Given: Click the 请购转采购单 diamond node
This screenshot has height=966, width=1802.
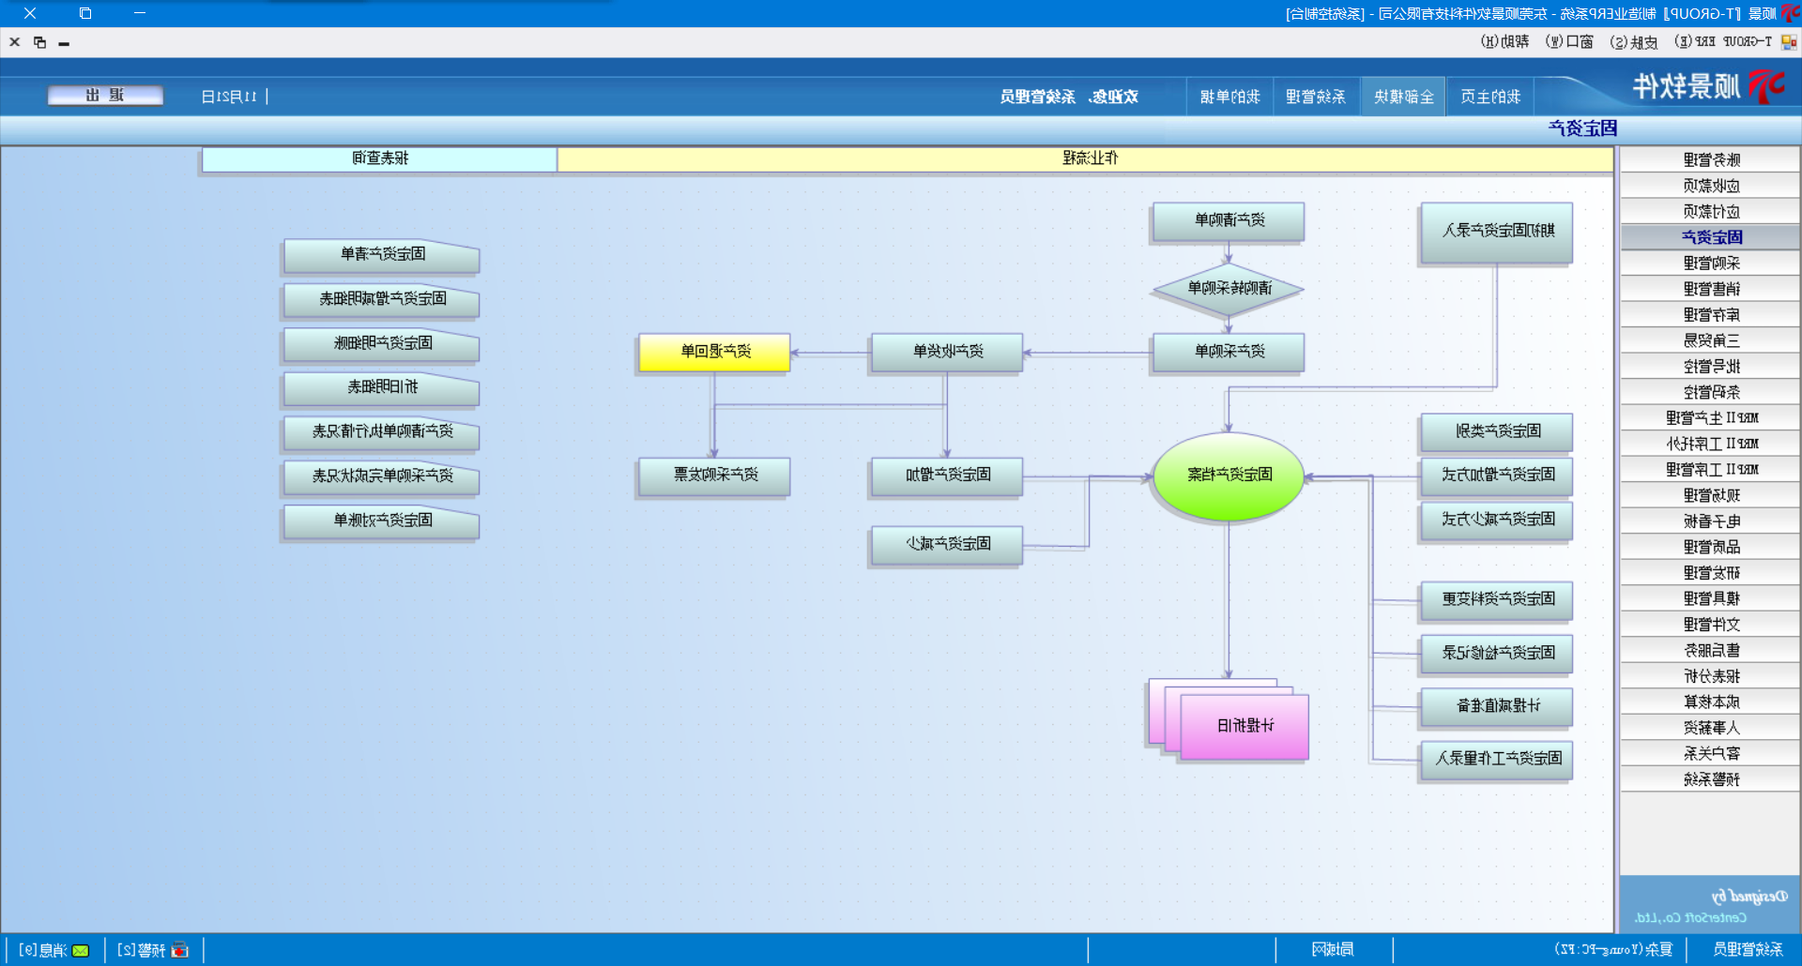Looking at the screenshot, I should (x=1228, y=289).
